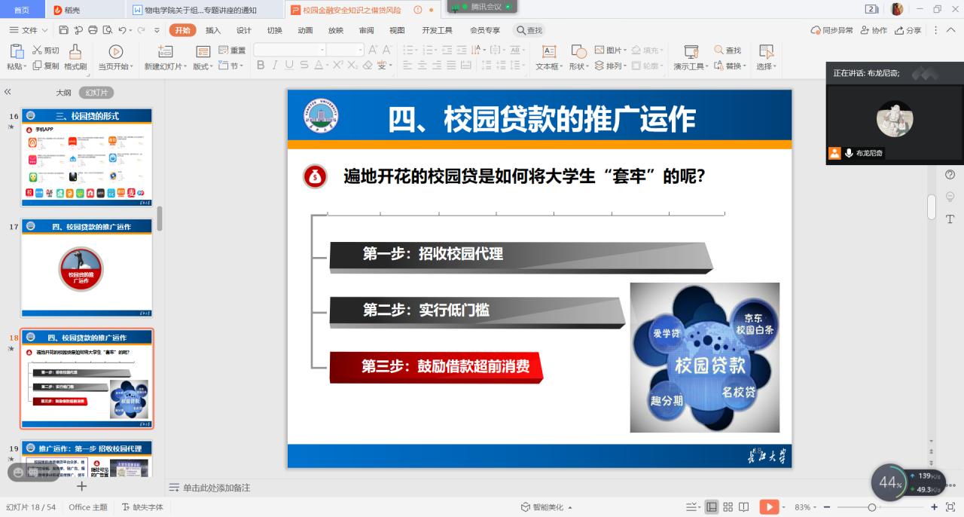Open the Layout (版式) dropdown

(203, 66)
